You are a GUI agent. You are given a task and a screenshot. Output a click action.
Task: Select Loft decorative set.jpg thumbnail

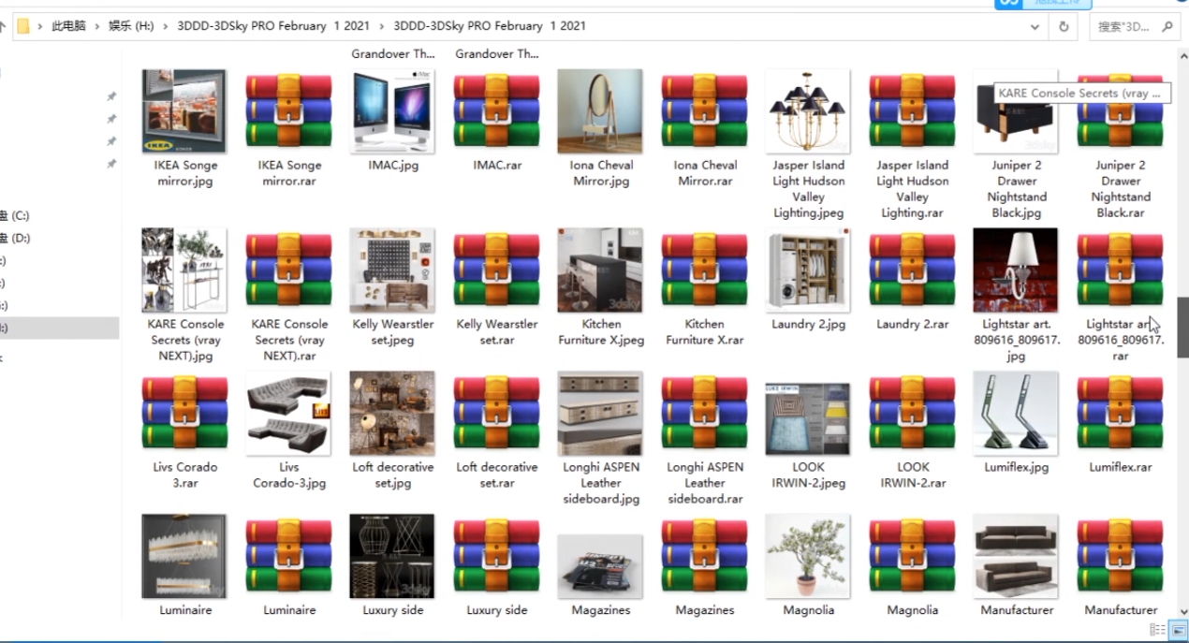pos(392,413)
